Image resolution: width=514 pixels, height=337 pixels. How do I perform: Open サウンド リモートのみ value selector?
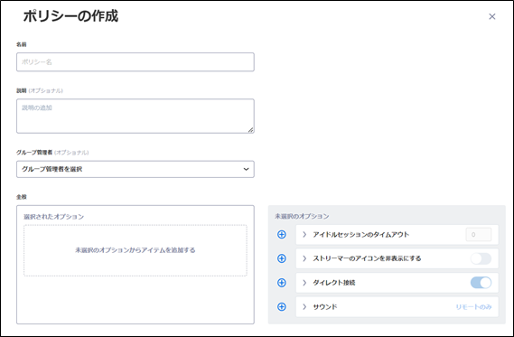point(473,307)
